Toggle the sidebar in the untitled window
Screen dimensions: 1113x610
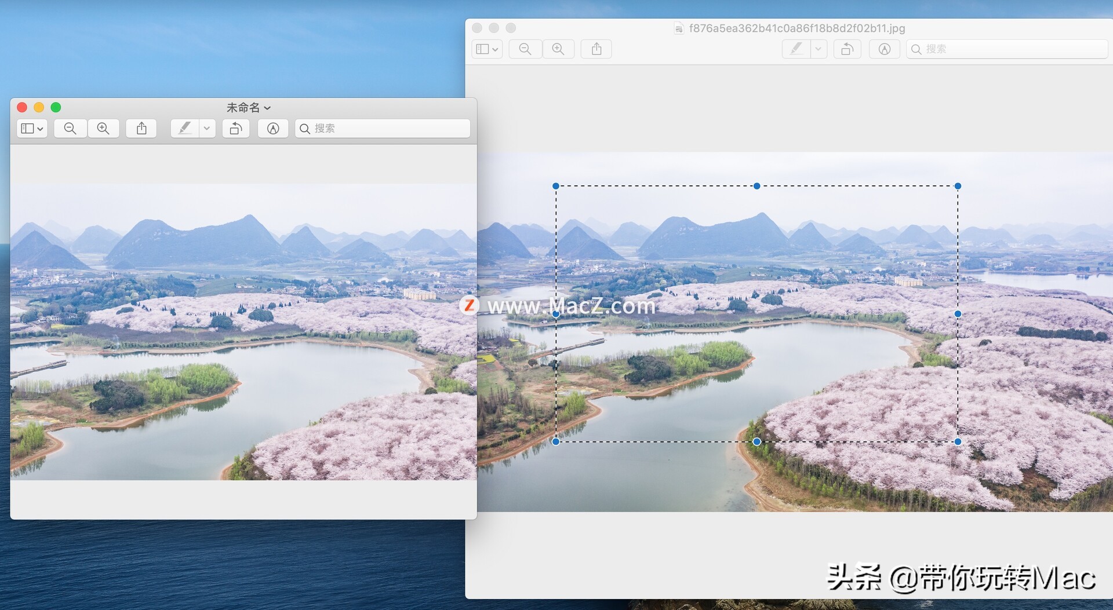click(x=28, y=128)
